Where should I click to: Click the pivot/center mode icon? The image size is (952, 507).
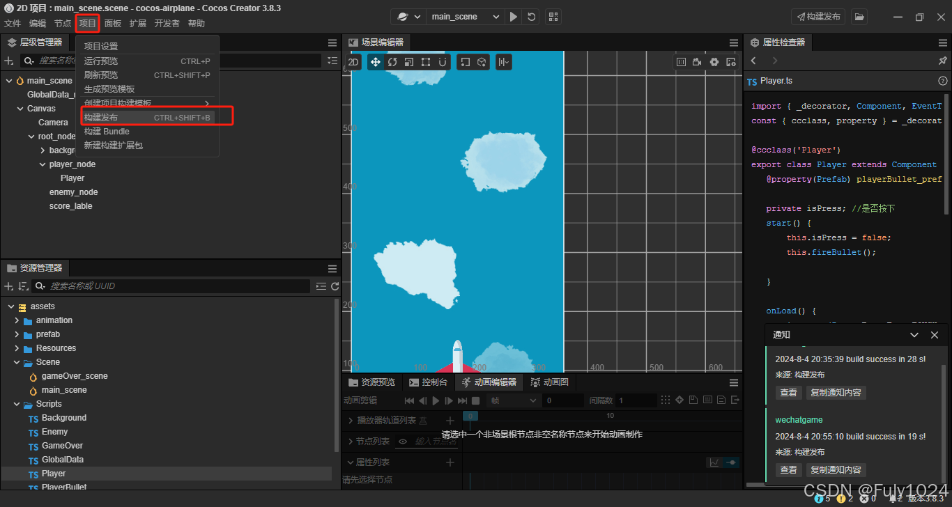(x=465, y=62)
